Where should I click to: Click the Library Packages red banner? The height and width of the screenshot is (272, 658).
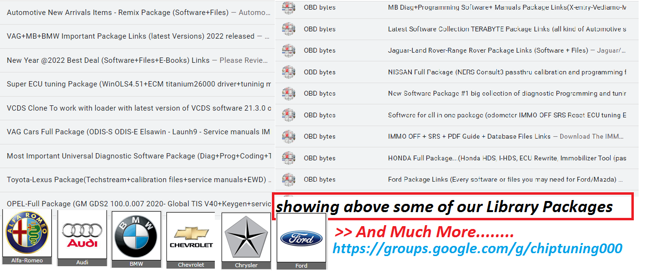coord(452,207)
